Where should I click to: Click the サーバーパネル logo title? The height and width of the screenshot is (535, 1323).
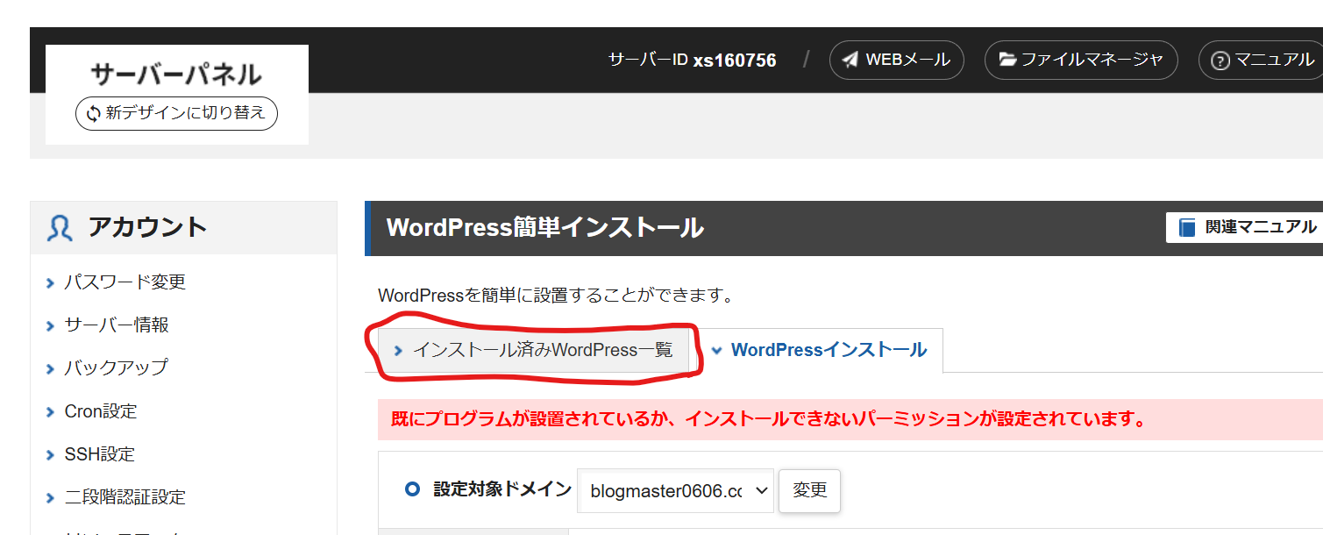coord(176,74)
